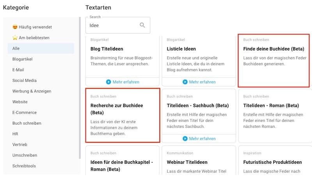Click play icon under Listicle Ideen
Image resolution: width=312 pixels, height=181 pixels.
pos(185,82)
